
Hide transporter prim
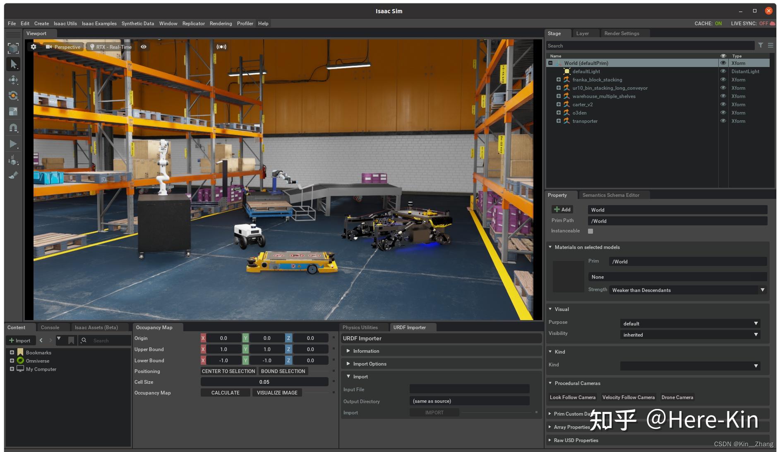[723, 121]
